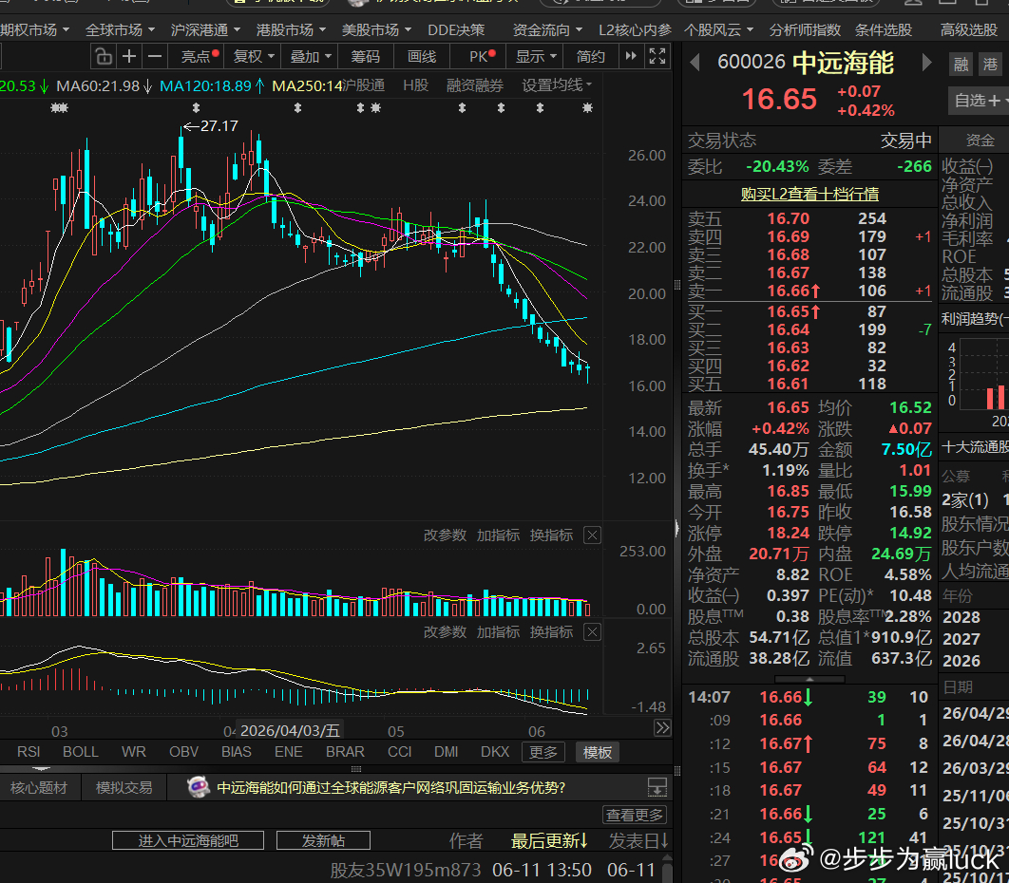Open the 沪深港通 menu
Image resolution: width=1009 pixels, height=883 pixels.
click(205, 30)
